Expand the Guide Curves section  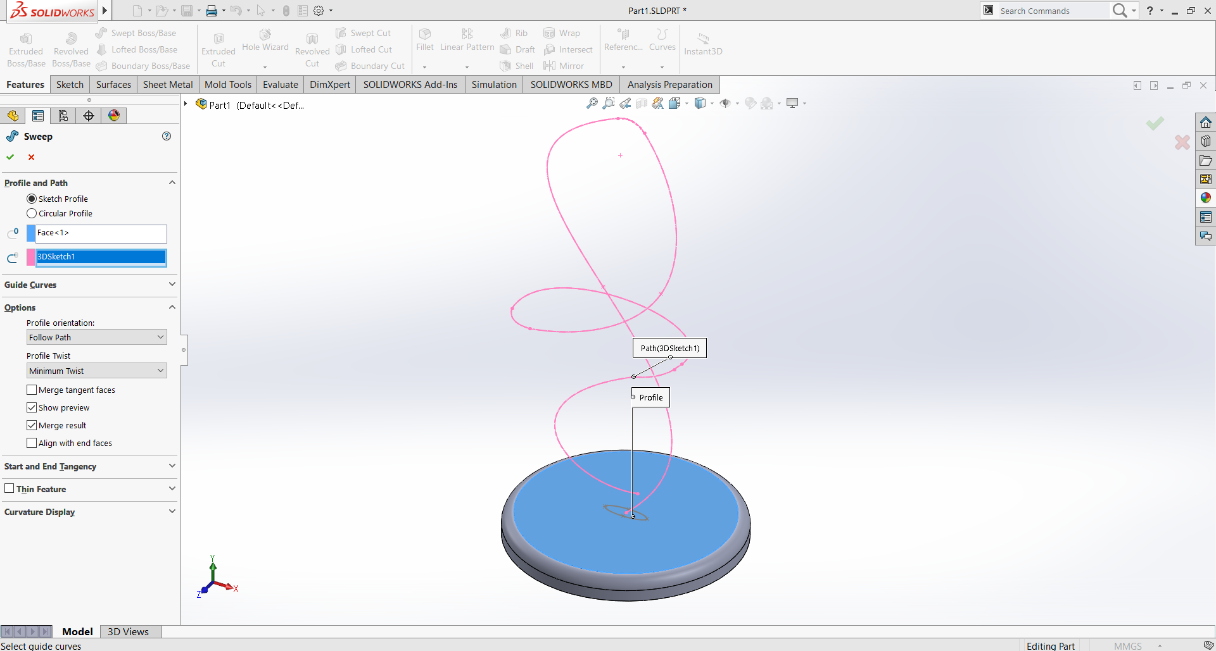coord(172,284)
